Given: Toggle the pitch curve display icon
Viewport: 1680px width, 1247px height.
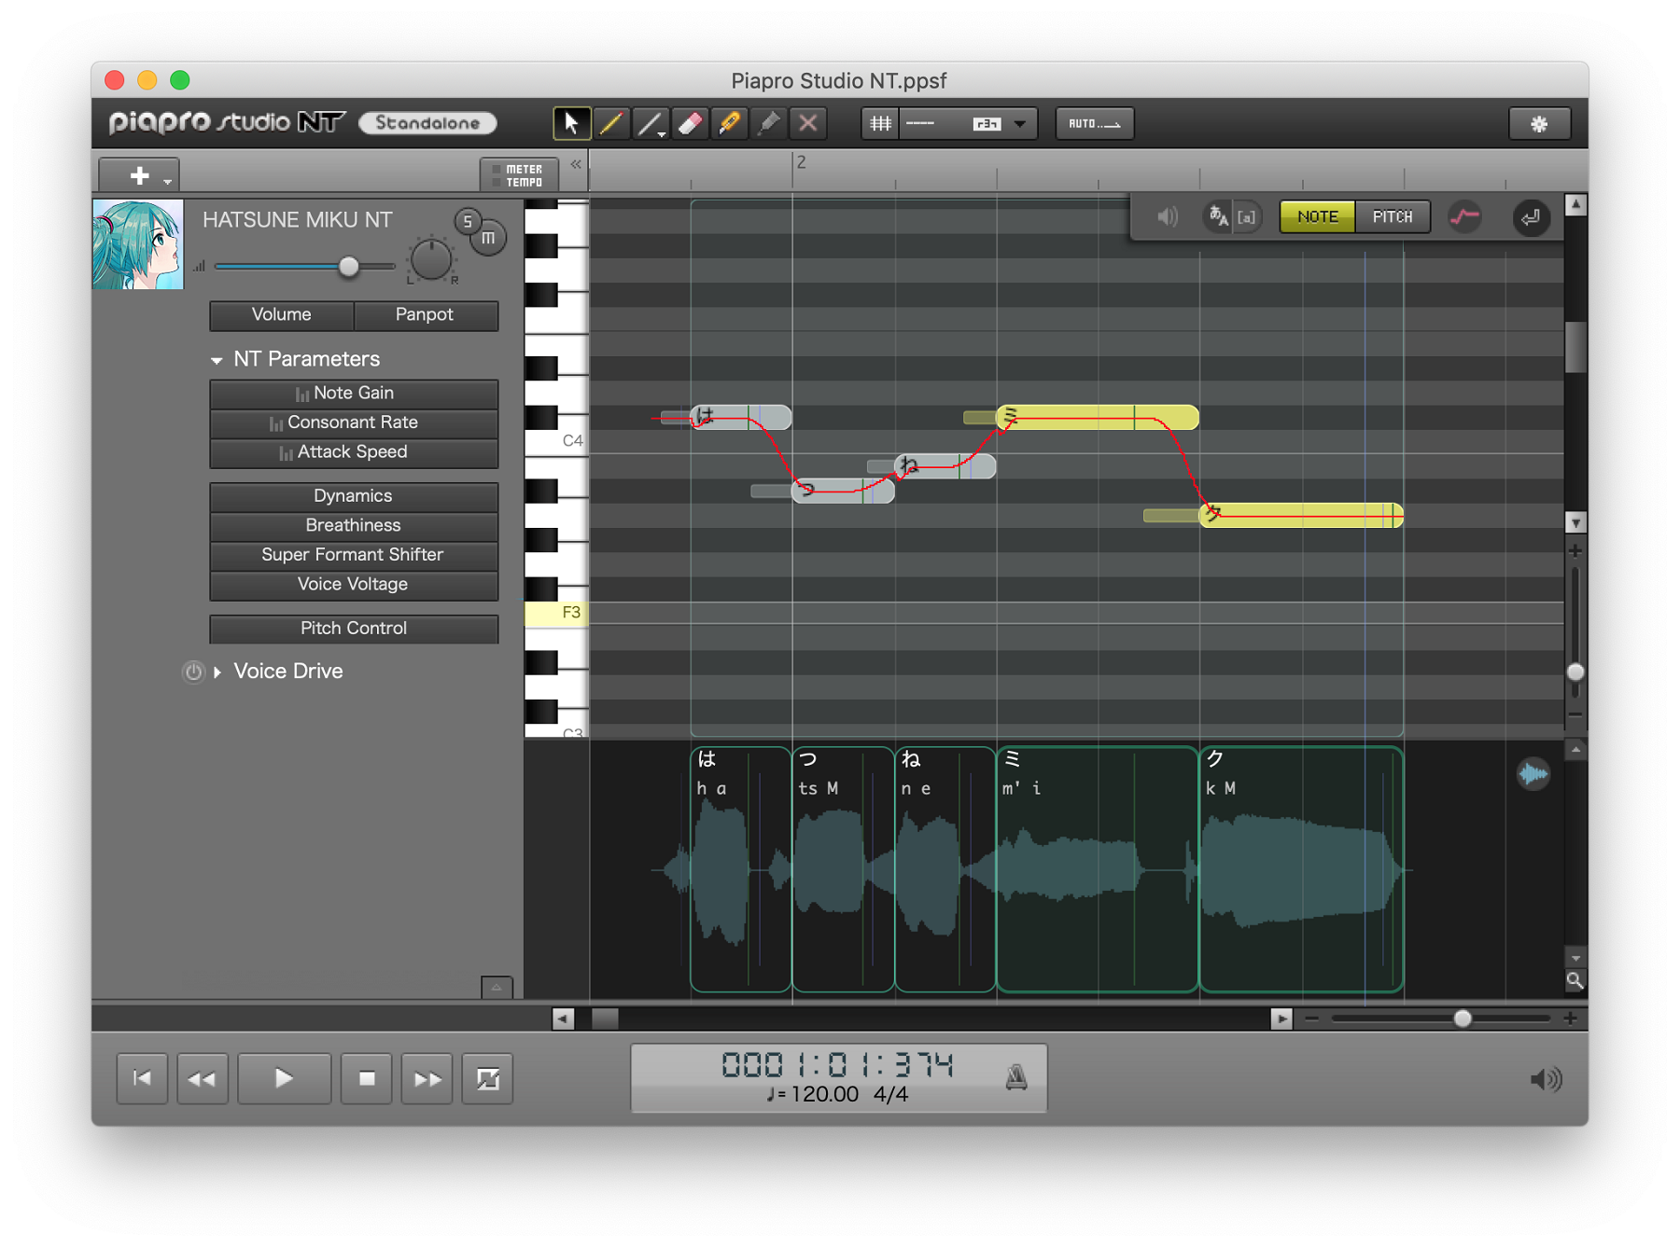Looking at the screenshot, I should tap(1464, 217).
